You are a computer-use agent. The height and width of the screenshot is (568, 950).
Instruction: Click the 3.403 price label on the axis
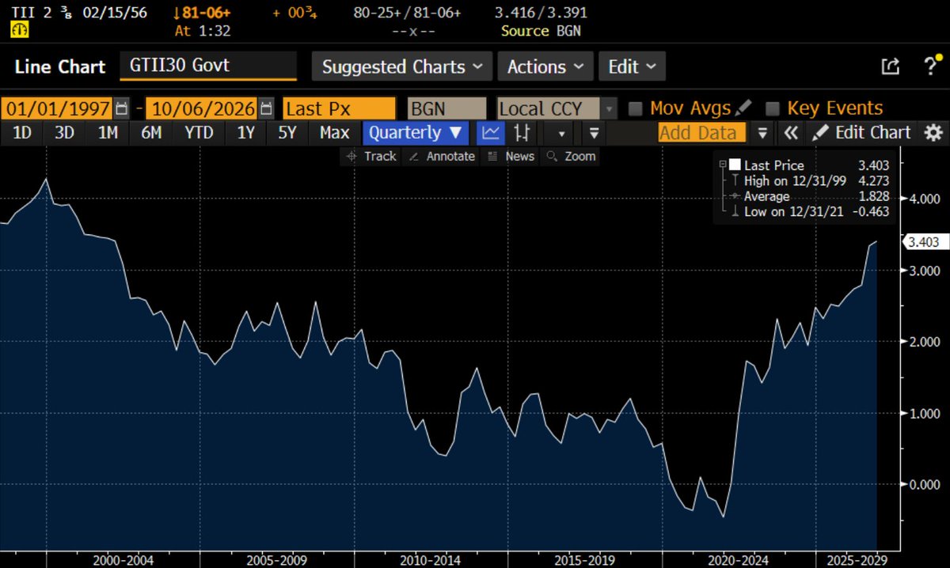(x=925, y=242)
